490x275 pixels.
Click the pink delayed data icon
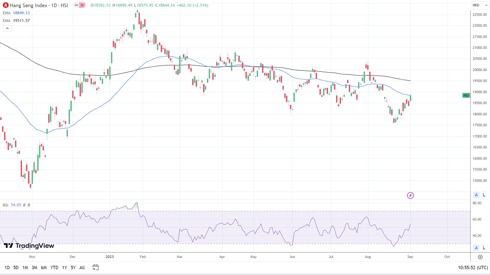tap(82, 5)
